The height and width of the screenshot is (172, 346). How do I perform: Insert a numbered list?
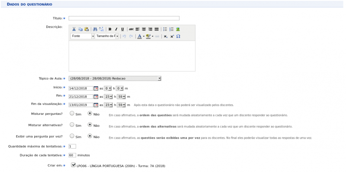click(171, 29)
